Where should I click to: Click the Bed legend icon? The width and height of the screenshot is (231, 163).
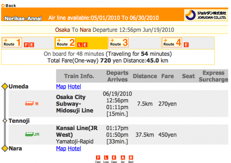(x=131, y=157)
